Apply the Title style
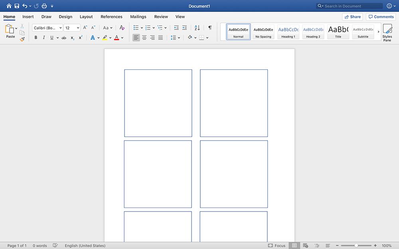 pos(338,32)
